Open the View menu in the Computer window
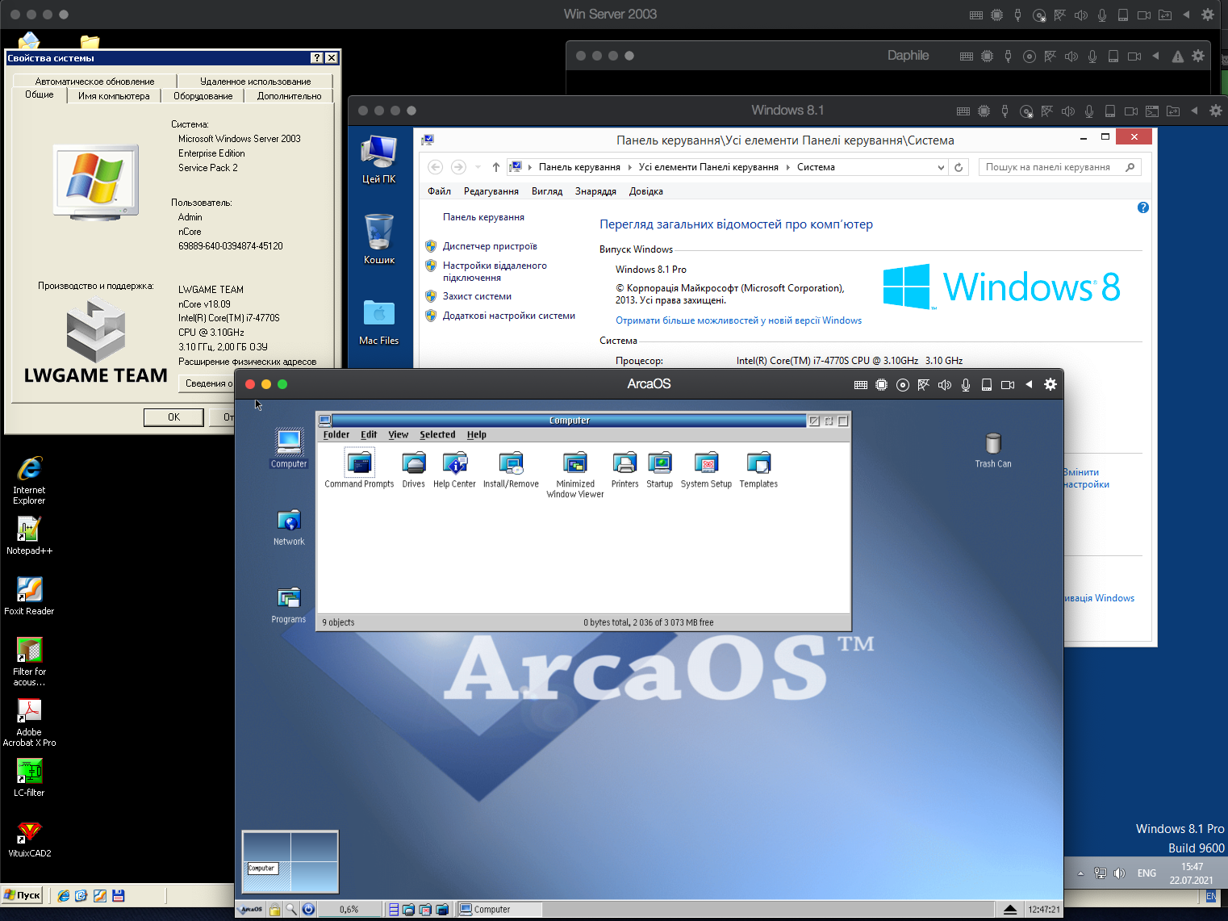 tap(399, 434)
